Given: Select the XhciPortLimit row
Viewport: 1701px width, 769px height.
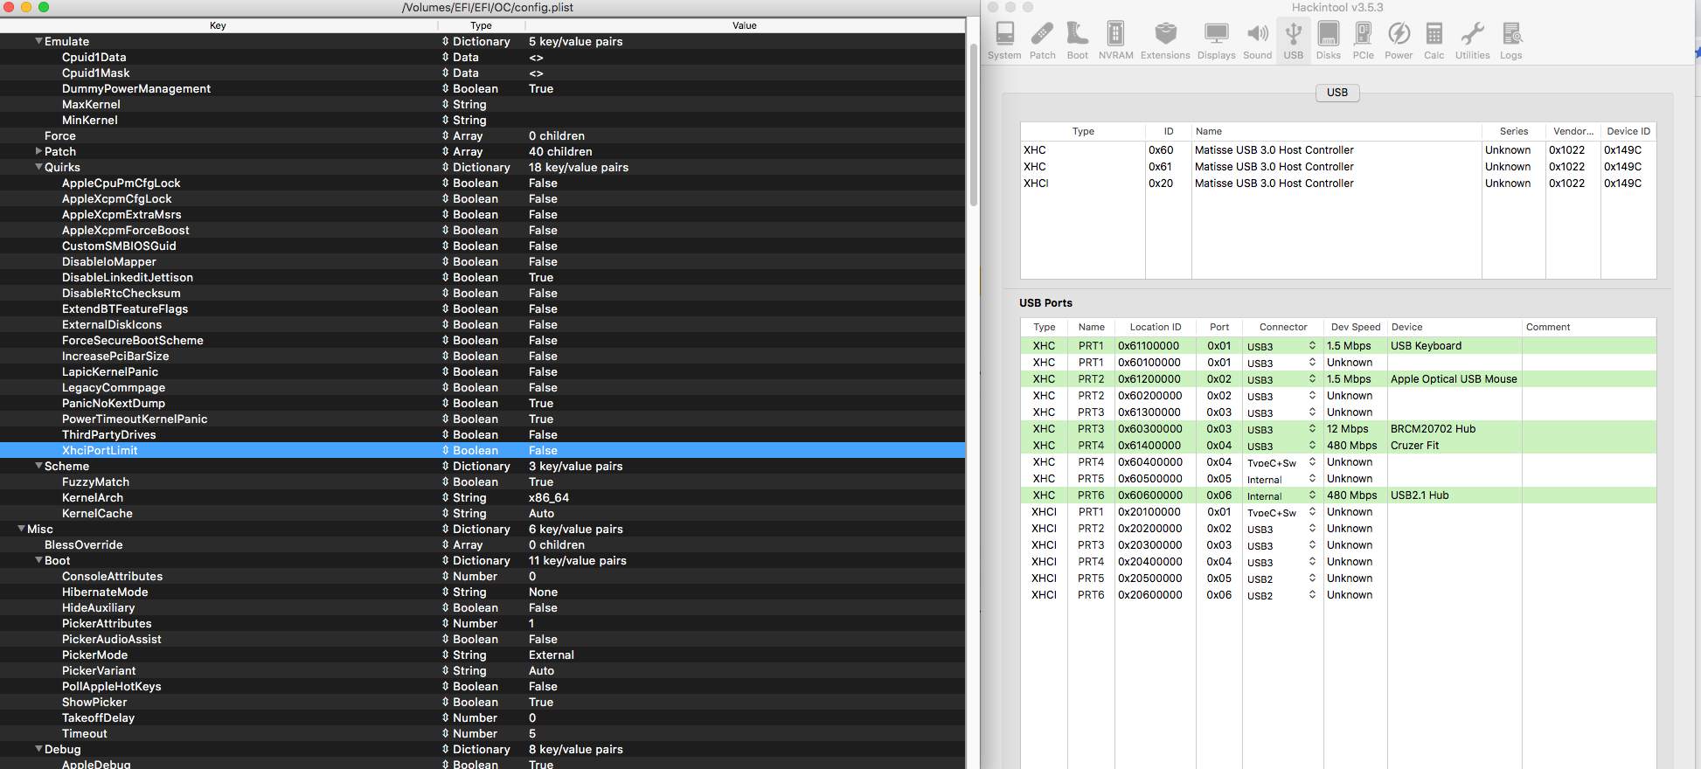Looking at the screenshot, I should click(x=100, y=450).
